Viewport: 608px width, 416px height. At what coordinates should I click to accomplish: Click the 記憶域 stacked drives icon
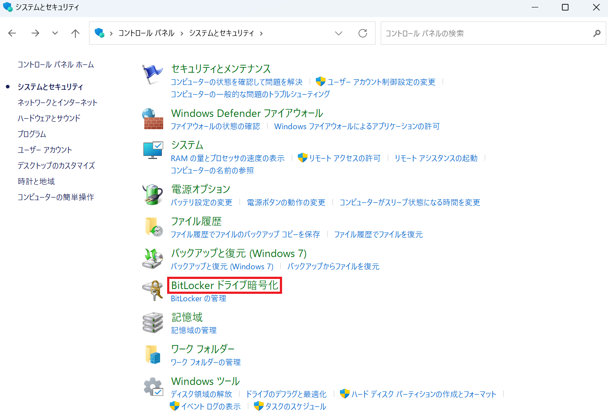coord(153,323)
